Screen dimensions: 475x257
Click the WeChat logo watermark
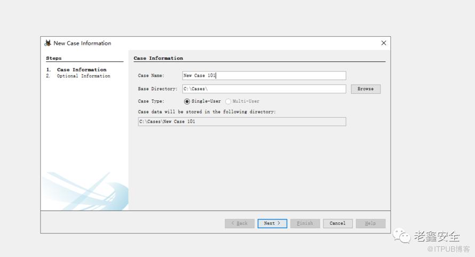pyautogui.click(x=401, y=235)
